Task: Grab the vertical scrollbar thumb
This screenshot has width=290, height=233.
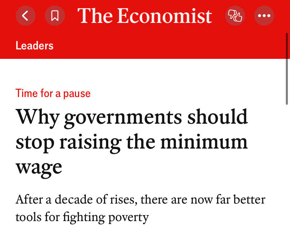Action: (x=287, y=67)
